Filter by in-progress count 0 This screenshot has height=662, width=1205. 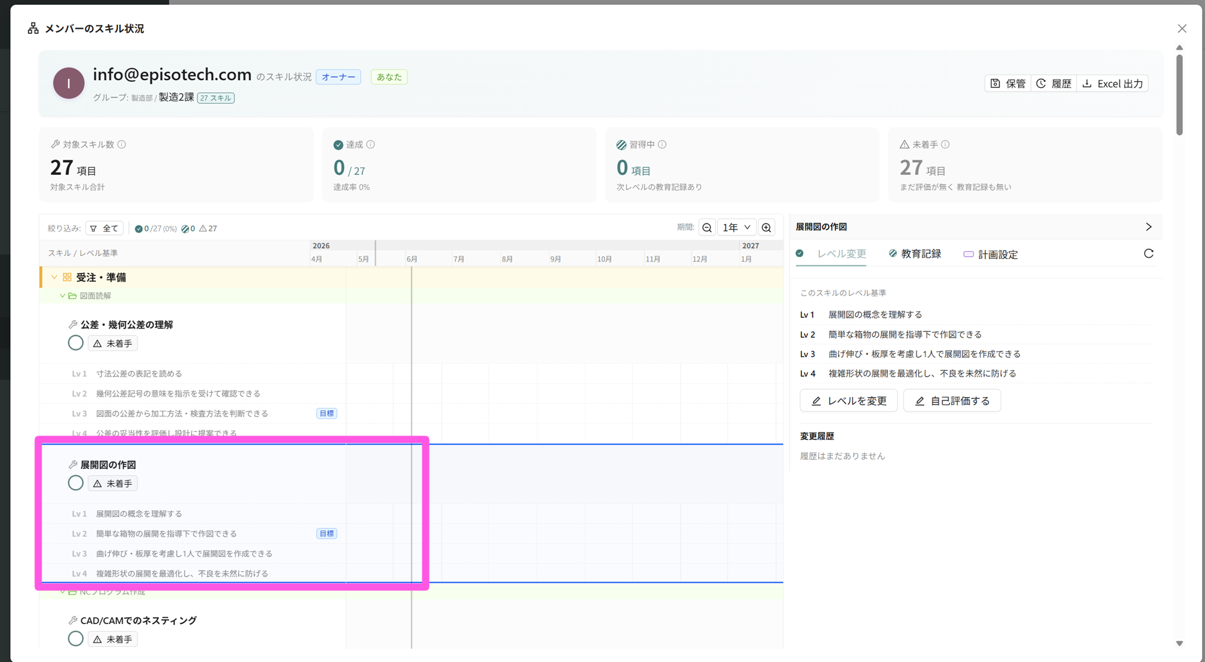coord(188,228)
